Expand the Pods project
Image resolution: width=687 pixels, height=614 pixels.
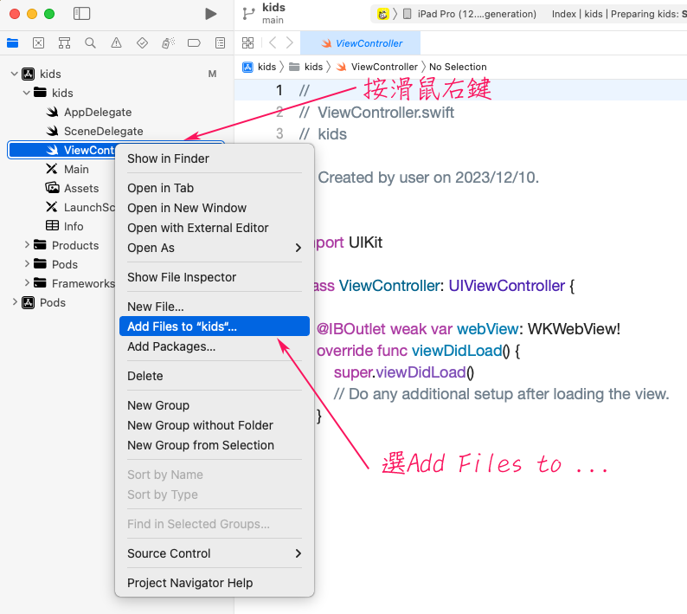pos(15,301)
